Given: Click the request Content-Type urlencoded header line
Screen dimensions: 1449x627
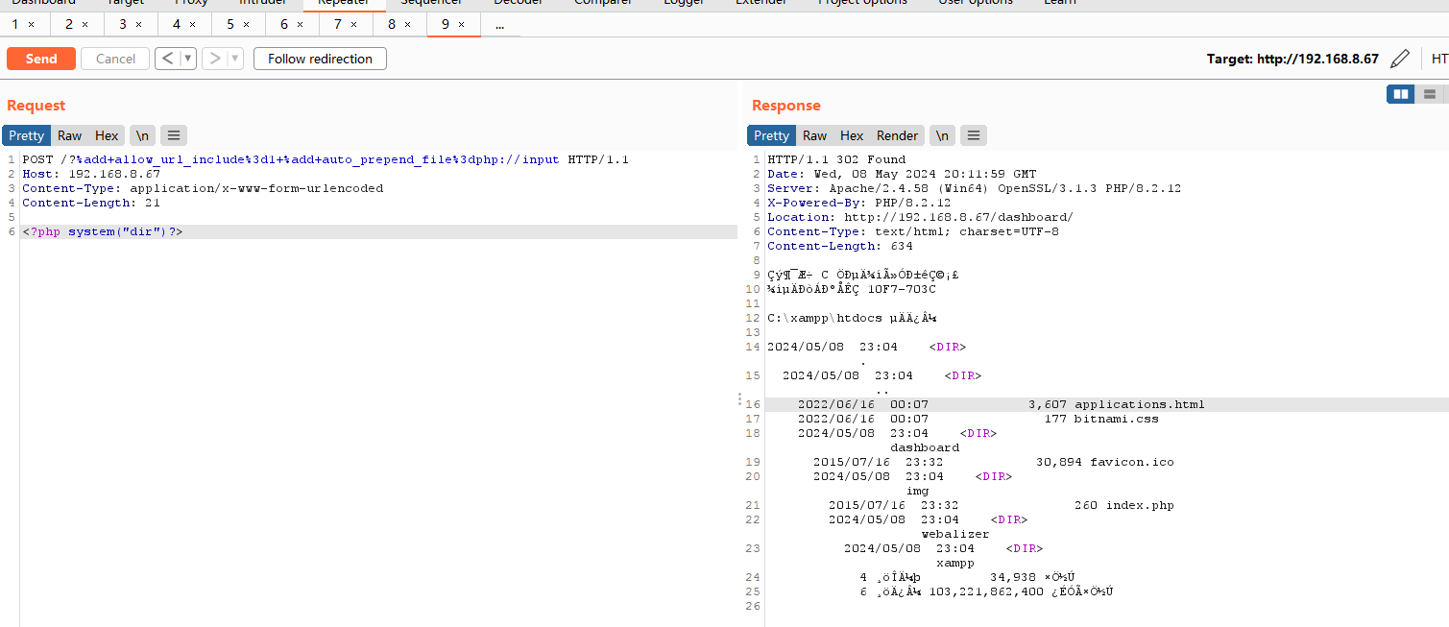Looking at the screenshot, I should [203, 188].
